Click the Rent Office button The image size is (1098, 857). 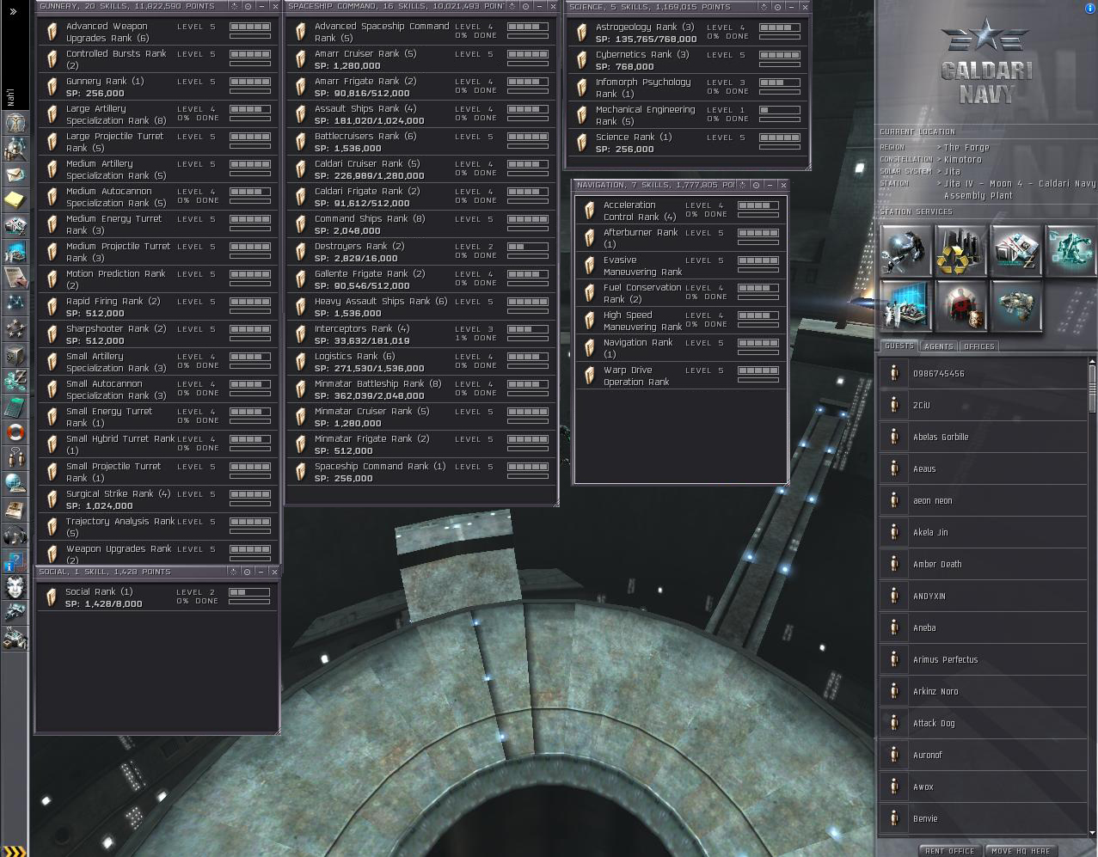(x=949, y=851)
